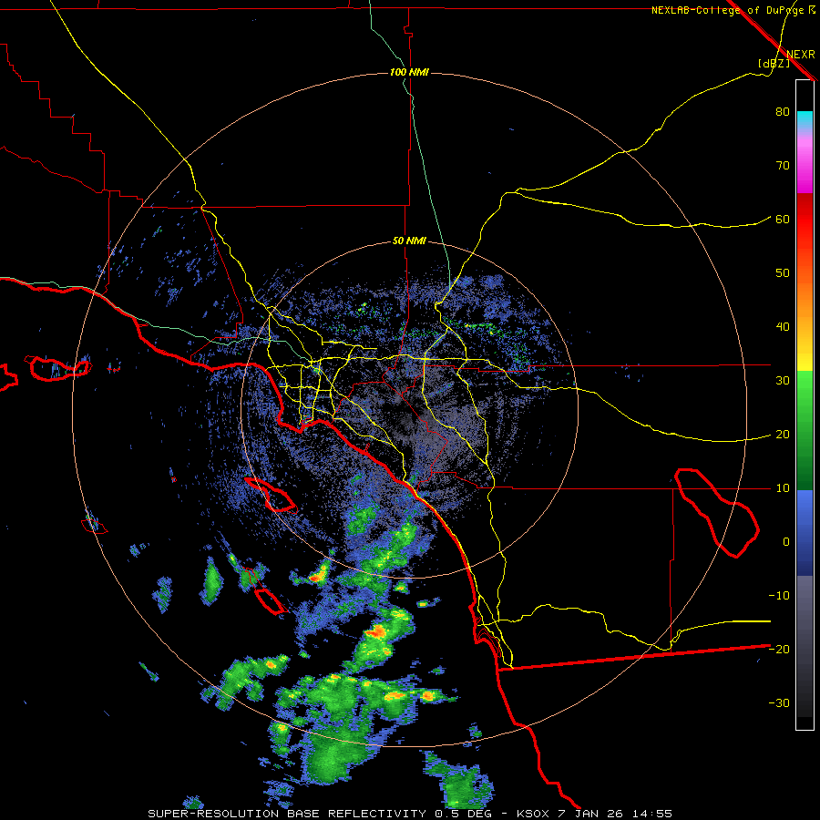Image resolution: width=820 pixels, height=820 pixels.
Task: Click the 60 value on the dBZ scale
Action: [x=783, y=219]
